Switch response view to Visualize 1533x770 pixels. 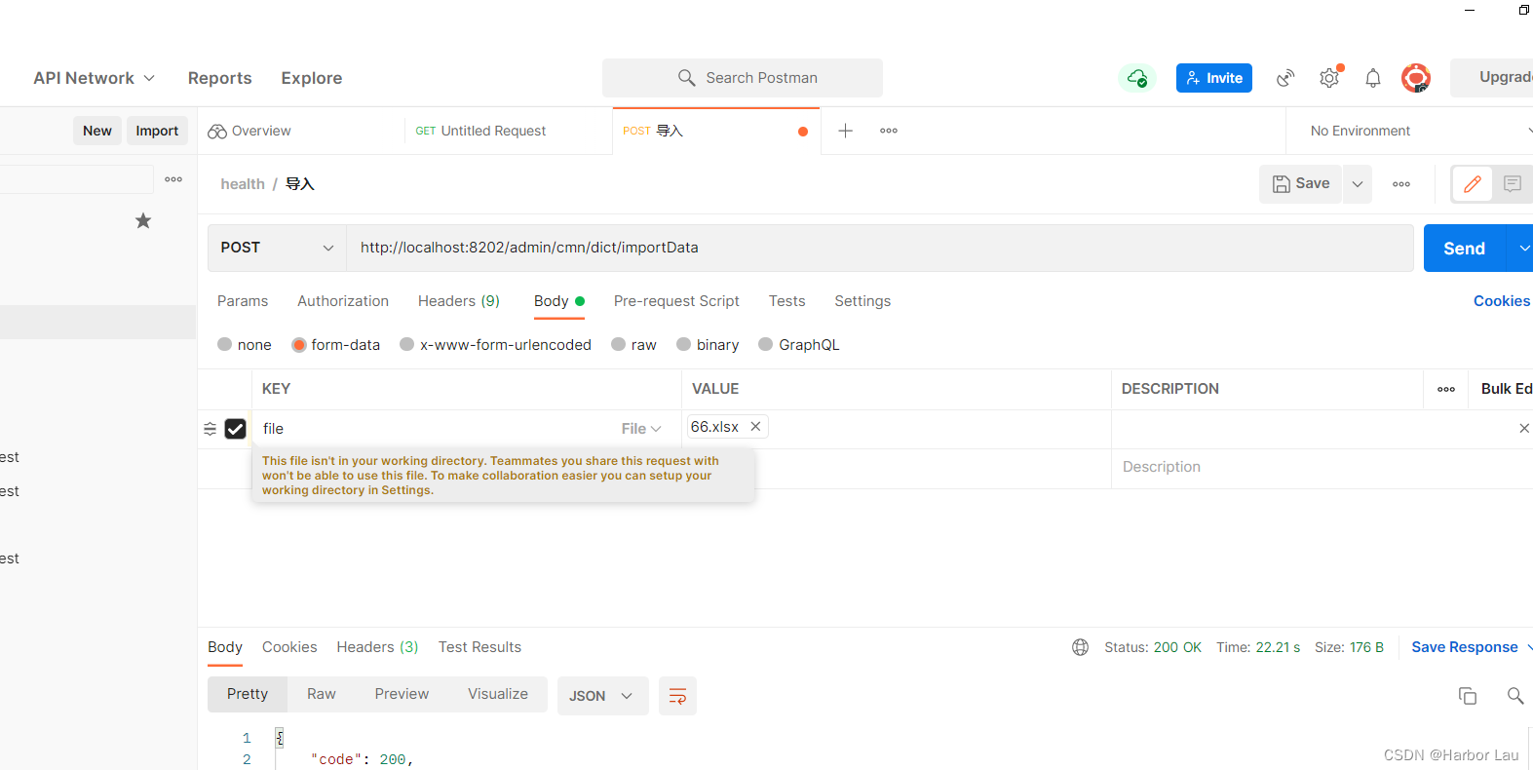(x=498, y=694)
